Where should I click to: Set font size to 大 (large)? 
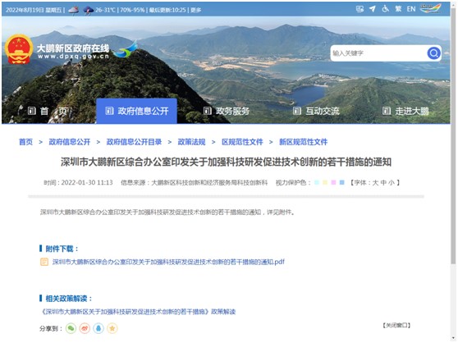coord(375,183)
